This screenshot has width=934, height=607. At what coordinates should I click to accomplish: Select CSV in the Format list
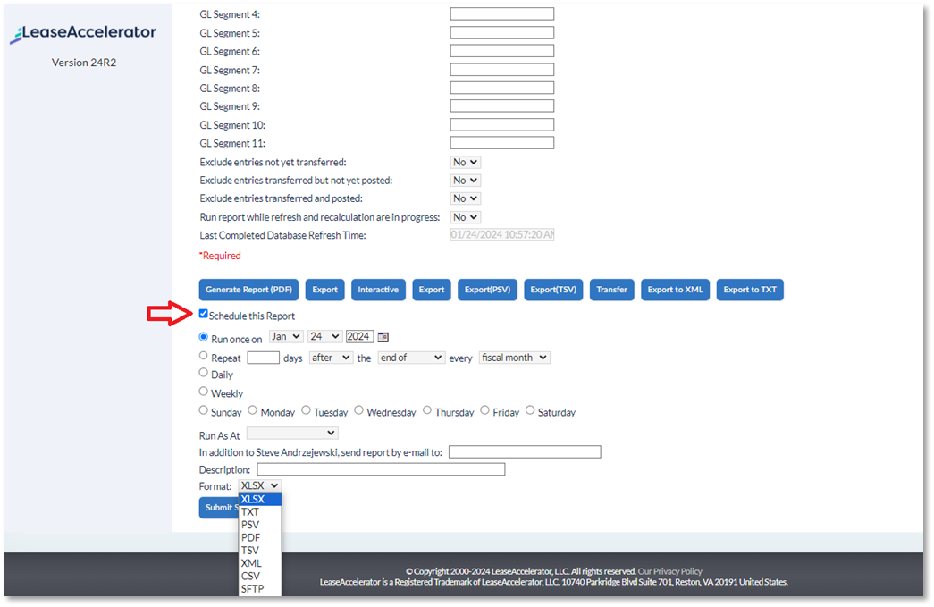pos(260,576)
